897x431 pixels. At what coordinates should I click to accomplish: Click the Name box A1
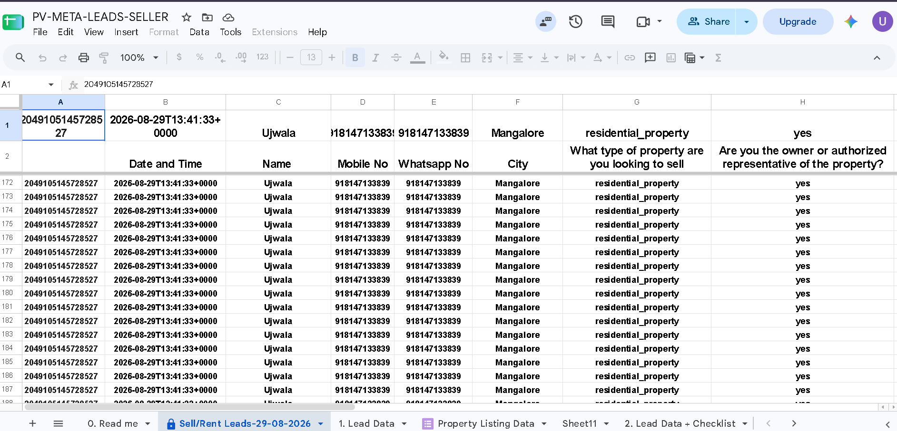[x=28, y=85]
